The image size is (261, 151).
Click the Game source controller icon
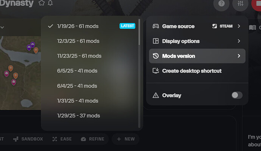pyautogui.click(x=155, y=26)
